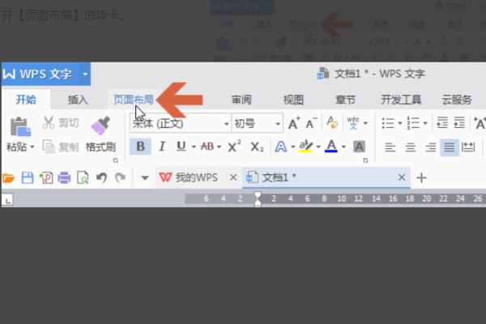This screenshot has width=486, height=324.
Task: Increase font size with A+ icon
Action: coord(294,123)
